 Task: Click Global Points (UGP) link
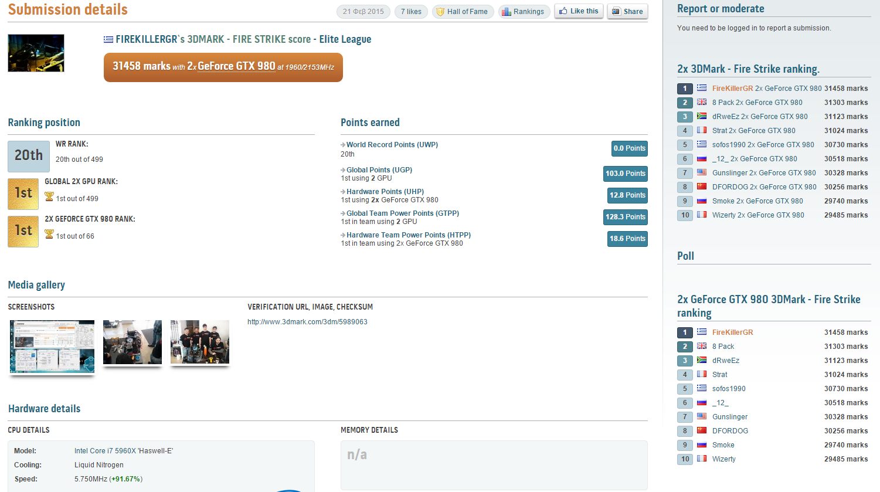tap(379, 170)
